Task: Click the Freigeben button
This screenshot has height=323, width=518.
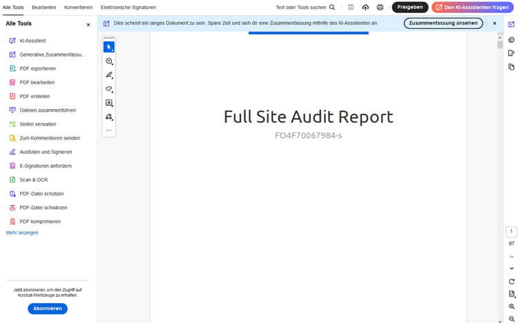Action: (410, 8)
